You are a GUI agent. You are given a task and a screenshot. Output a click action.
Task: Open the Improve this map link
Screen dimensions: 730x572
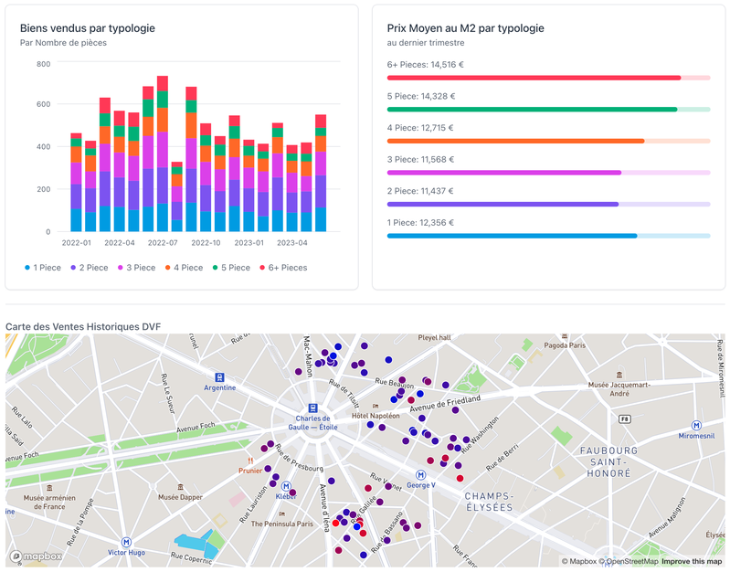693,561
